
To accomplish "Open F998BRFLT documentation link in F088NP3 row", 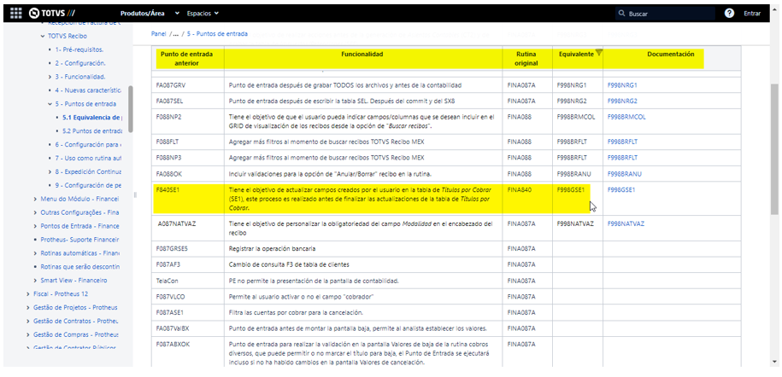I will 622,158.
